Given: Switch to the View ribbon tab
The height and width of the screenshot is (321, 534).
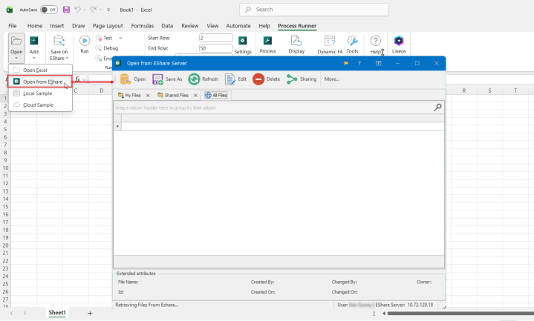Looking at the screenshot, I should tap(212, 26).
